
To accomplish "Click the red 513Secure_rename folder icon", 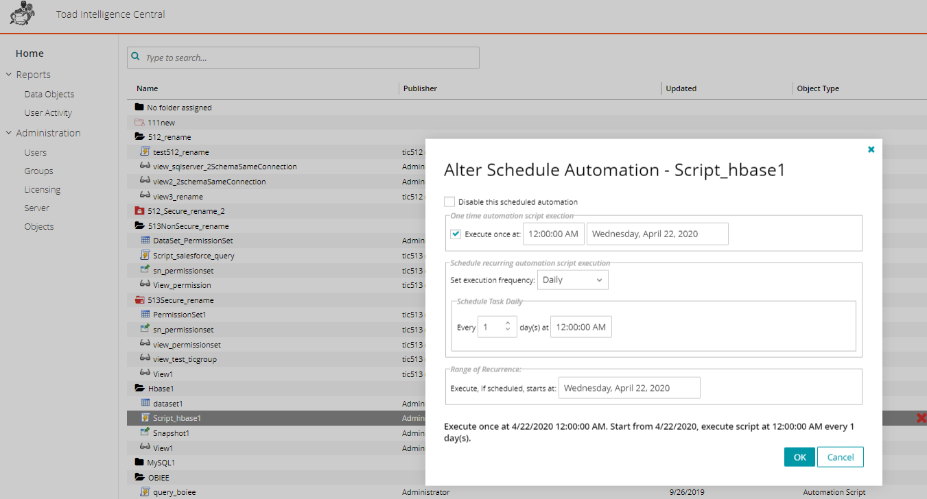I will pyautogui.click(x=140, y=300).
